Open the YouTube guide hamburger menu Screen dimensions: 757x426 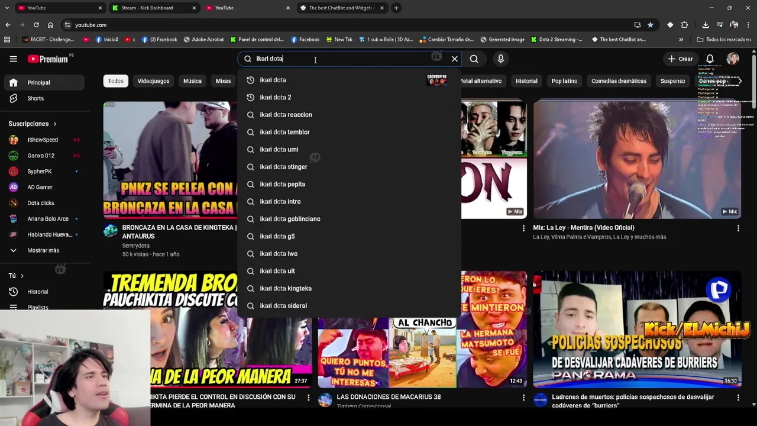tap(13, 59)
